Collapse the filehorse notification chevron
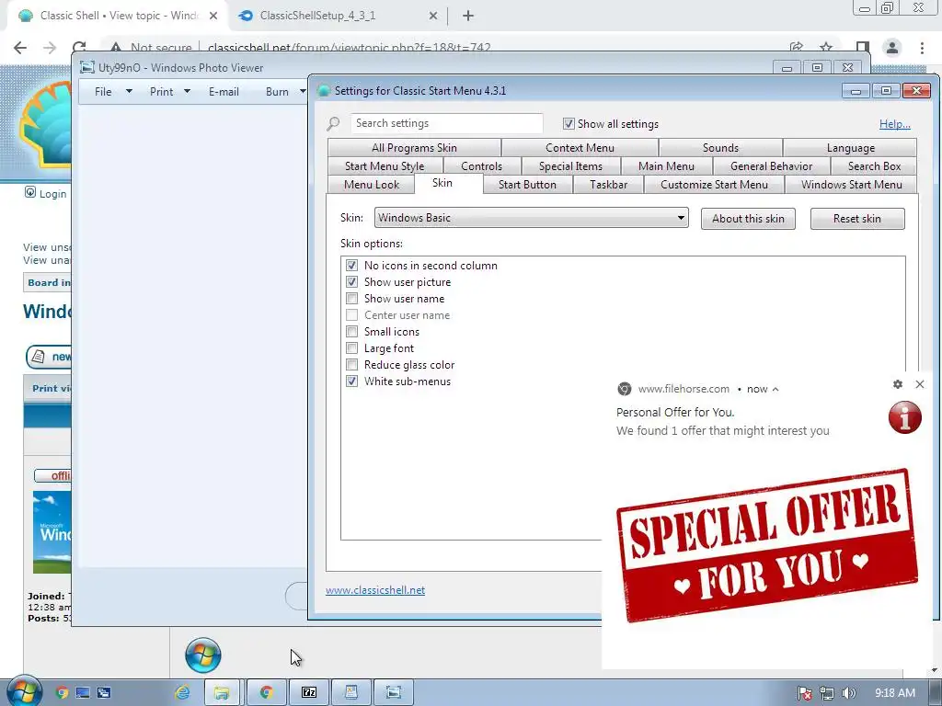 (x=775, y=389)
